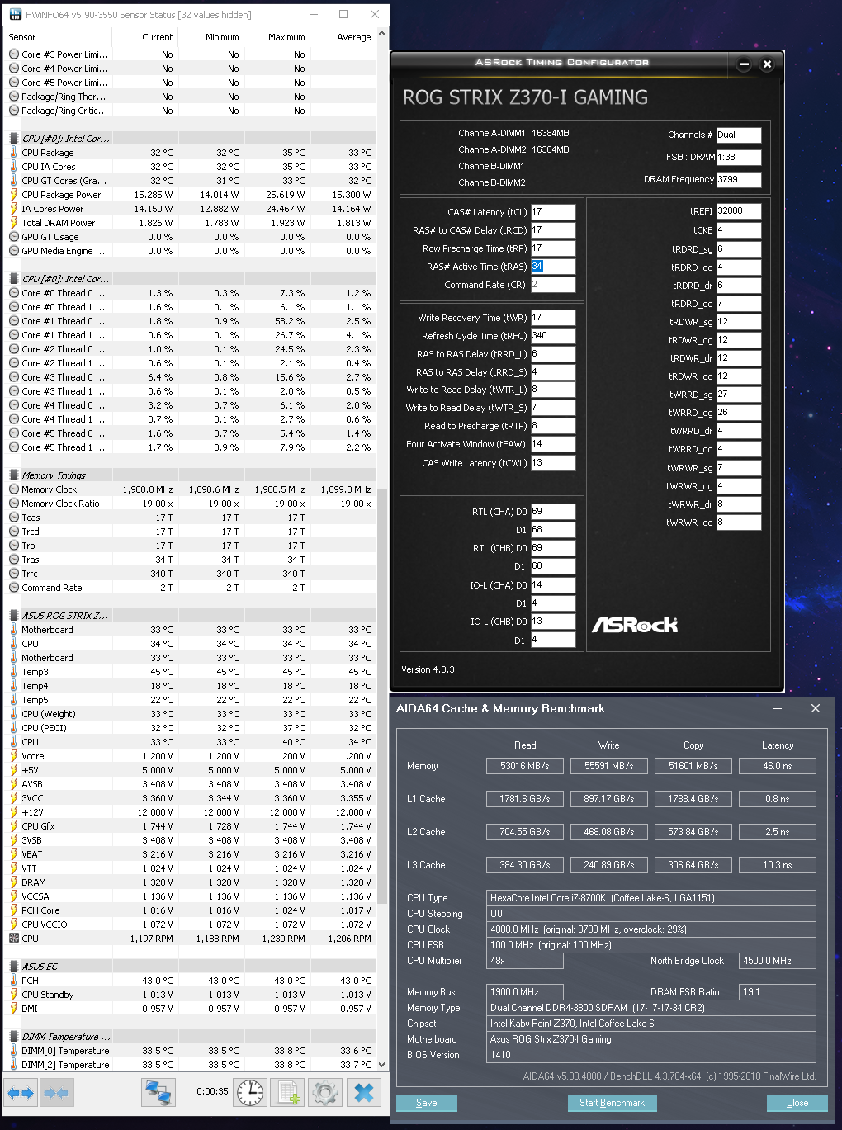Select the Package/Ring Critic... sensor row
The image size is (842, 1130).
pyautogui.click(x=191, y=111)
